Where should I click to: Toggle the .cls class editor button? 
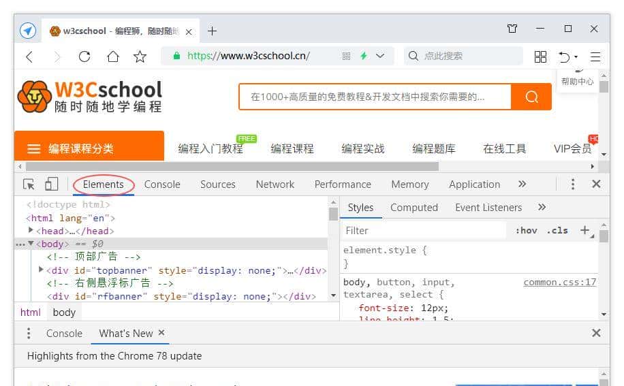click(x=557, y=231)
